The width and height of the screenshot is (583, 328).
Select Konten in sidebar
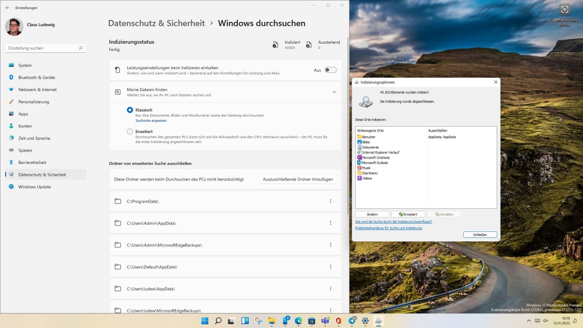point(46,126)
